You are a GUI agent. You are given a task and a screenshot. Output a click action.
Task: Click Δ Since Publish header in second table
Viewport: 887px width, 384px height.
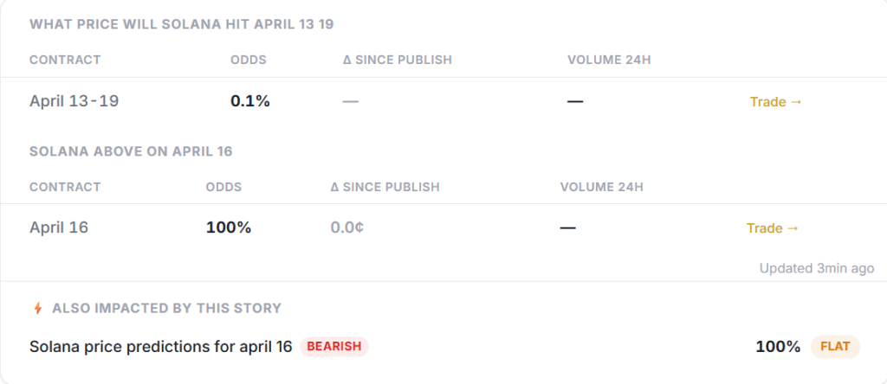[x=385, y=187]
